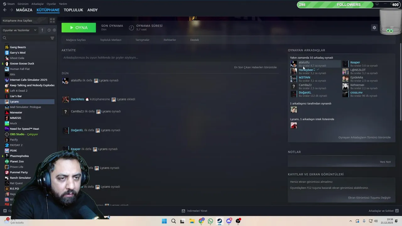Select Phasmophobia in library
The width and height of the screenshot is (402, 226).
click(19, 156)
